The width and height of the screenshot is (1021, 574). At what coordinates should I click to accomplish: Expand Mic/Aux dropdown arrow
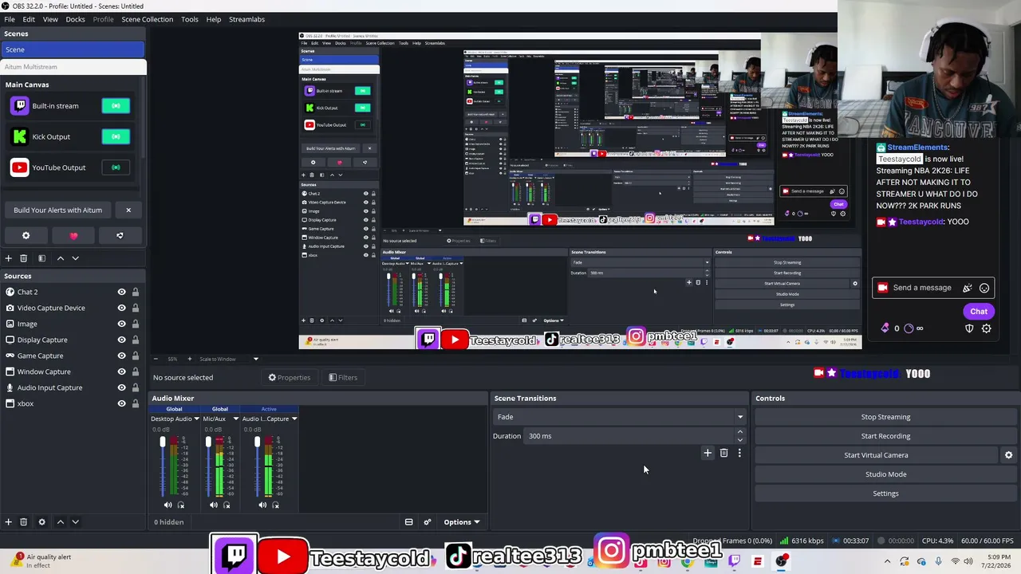235,419
